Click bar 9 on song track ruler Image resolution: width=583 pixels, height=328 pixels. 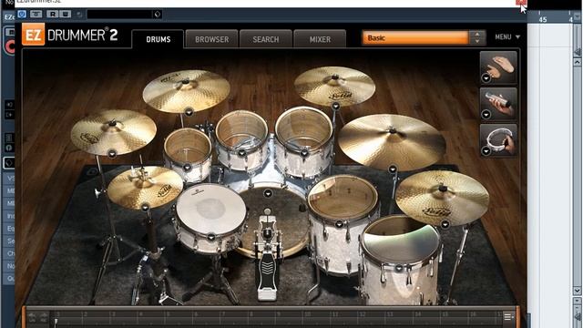pyautogui.click(x=279, y=314)
